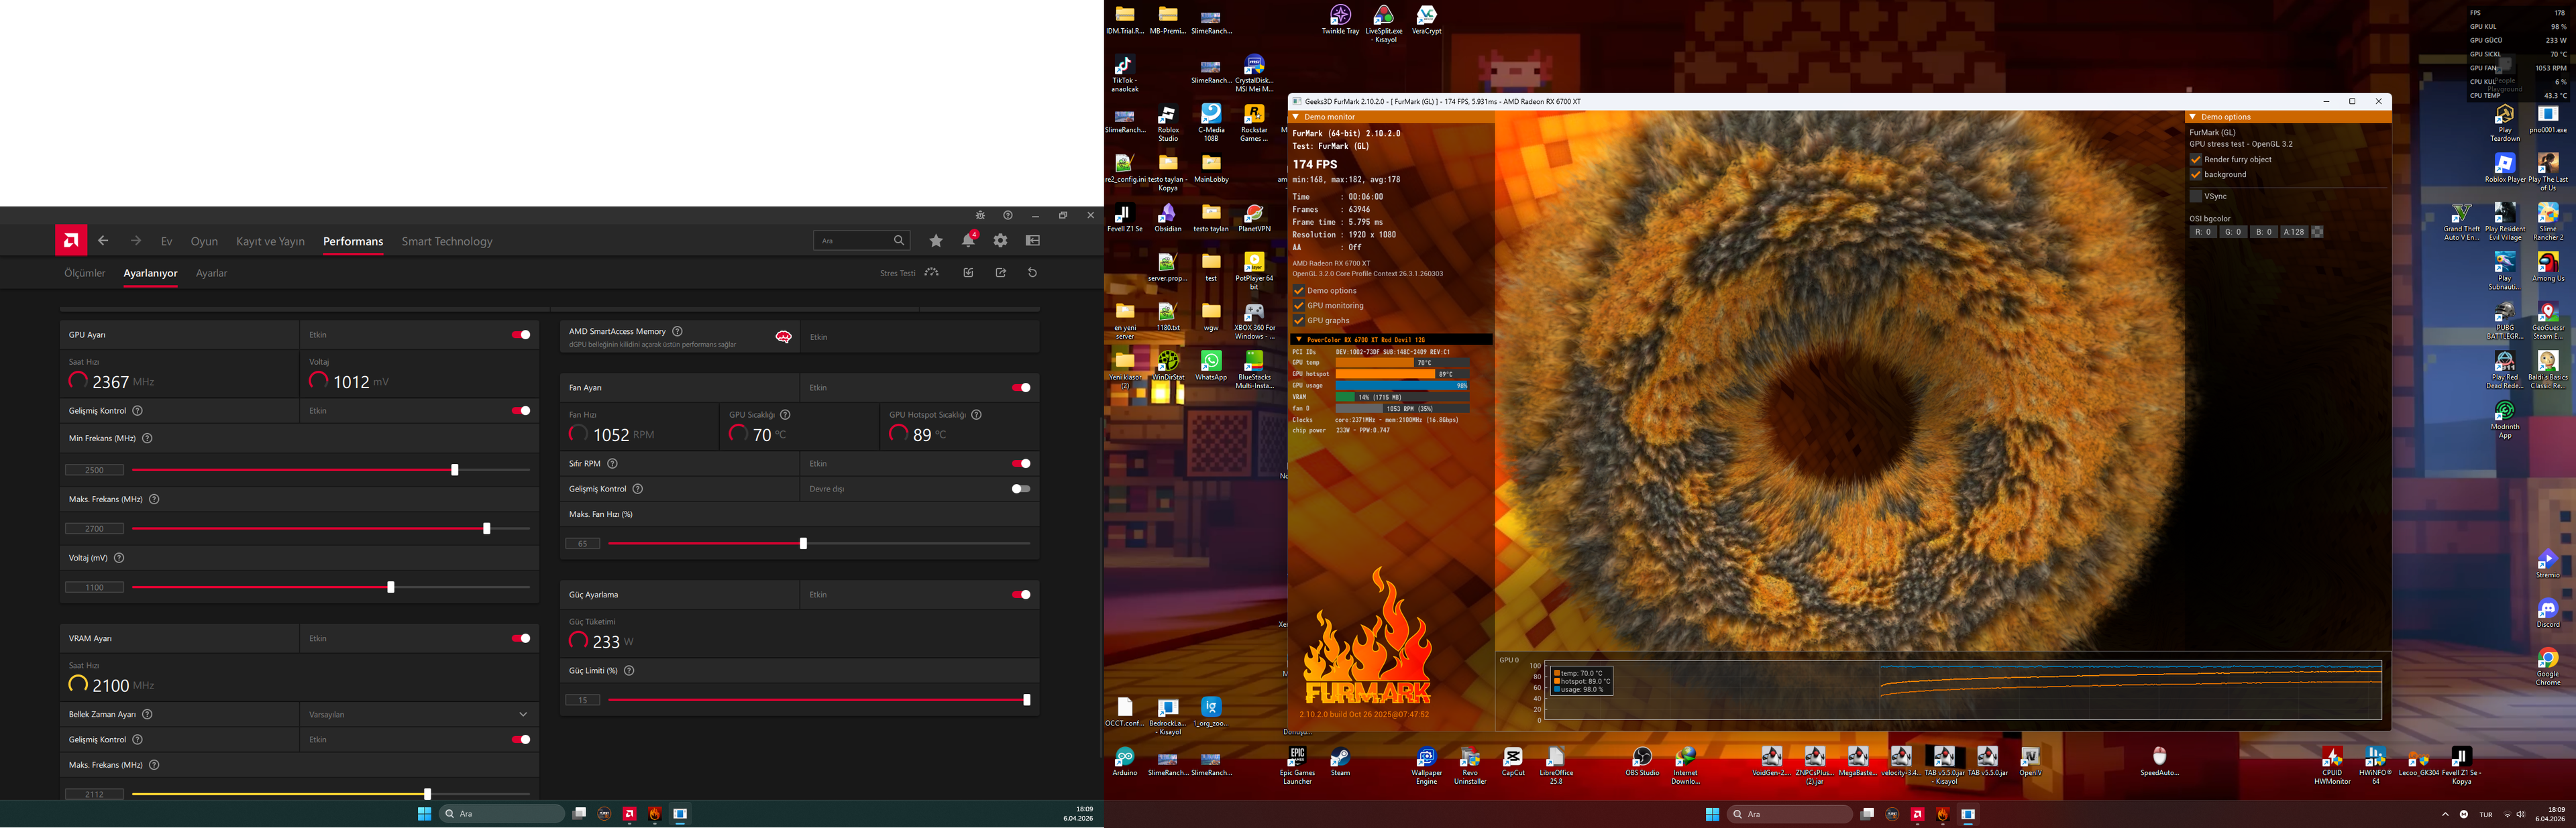Show help for AMD SmartAccess Memory
The image size is (2576, 828).
click(x=677, y=331)
